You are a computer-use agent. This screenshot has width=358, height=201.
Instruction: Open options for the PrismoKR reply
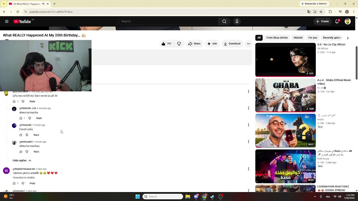(x=248, y=125)
